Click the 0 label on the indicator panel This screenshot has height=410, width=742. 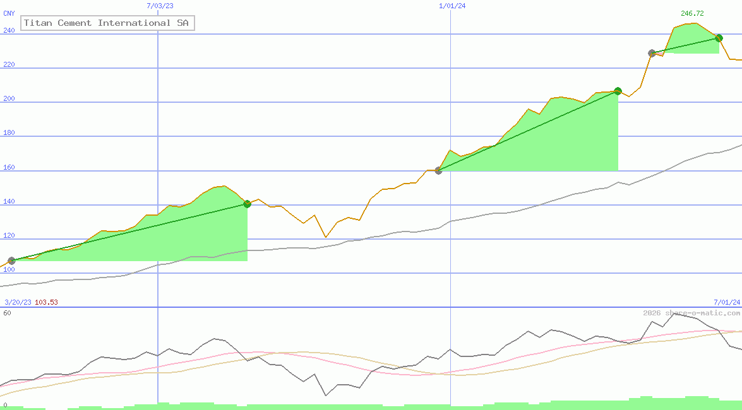pos(5,405)
